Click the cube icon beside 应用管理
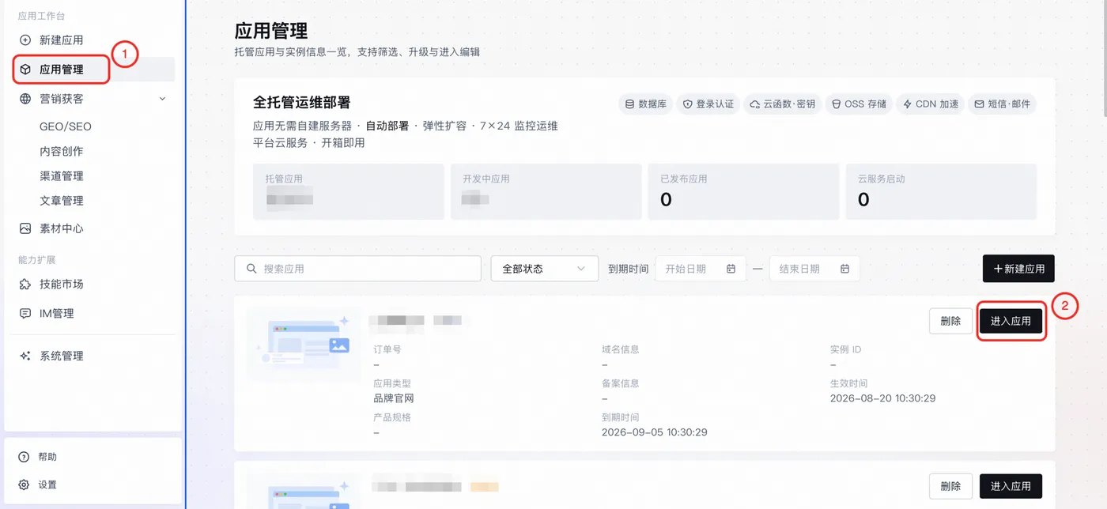The height and width of the screenshot is (509, 1107). coord(25,70)
